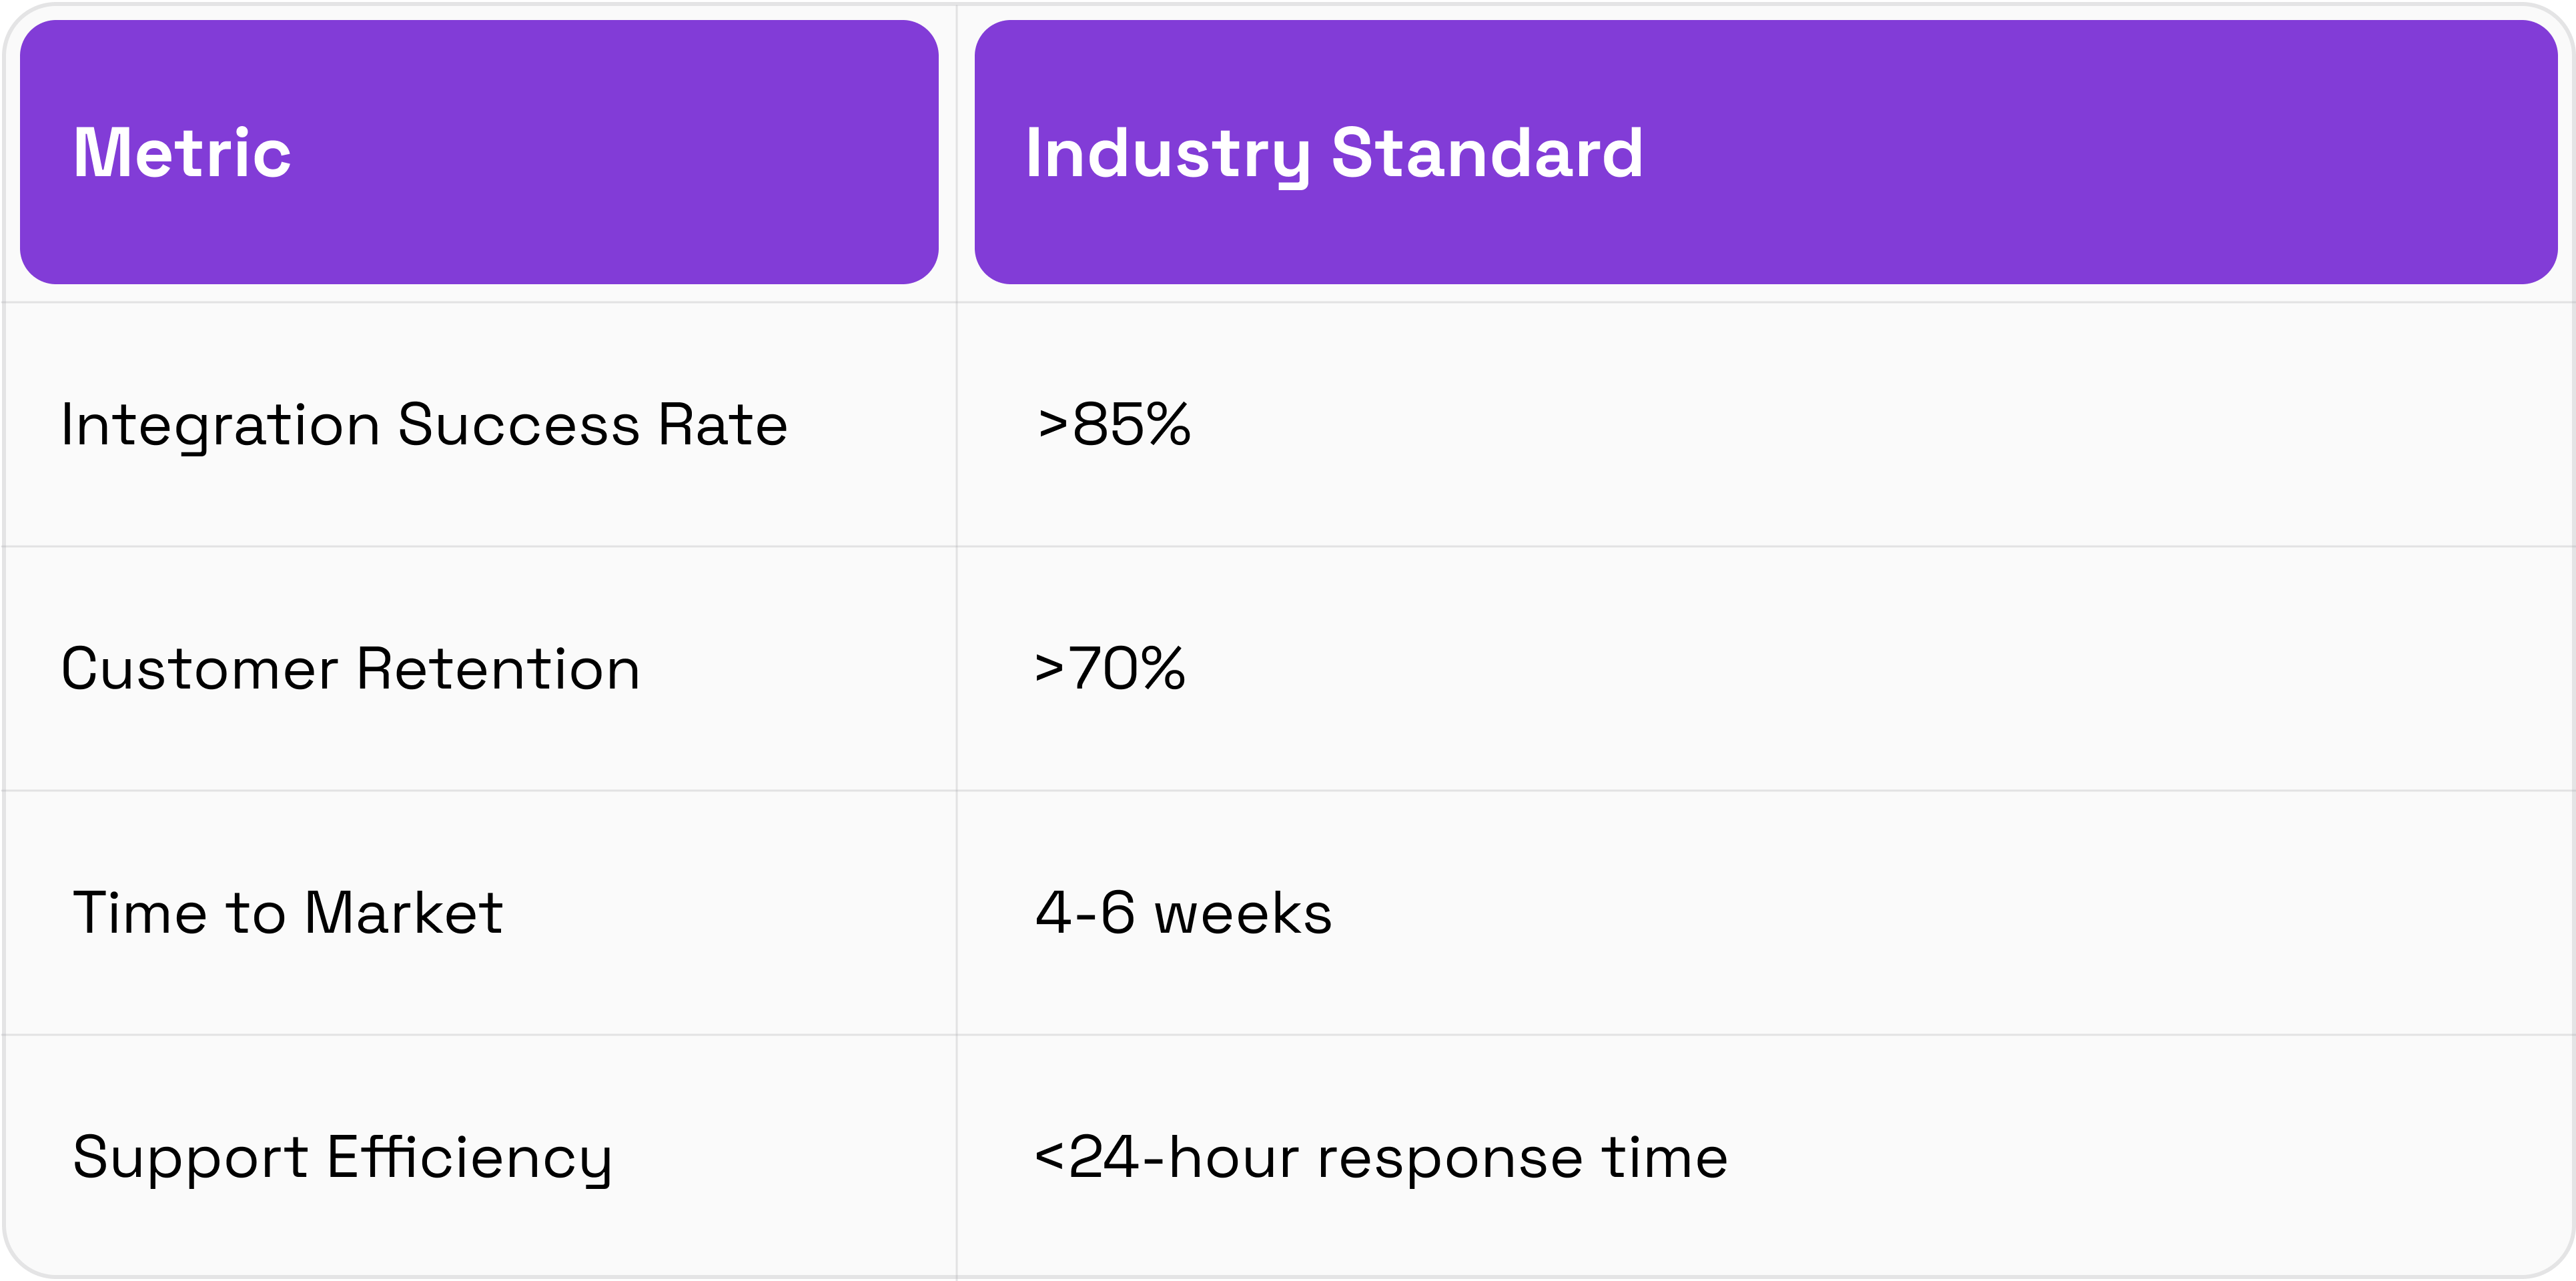Screen dimensions: 2576x1281
Task: Click the word "Industry" in the header
Action: click(1167, 153)
